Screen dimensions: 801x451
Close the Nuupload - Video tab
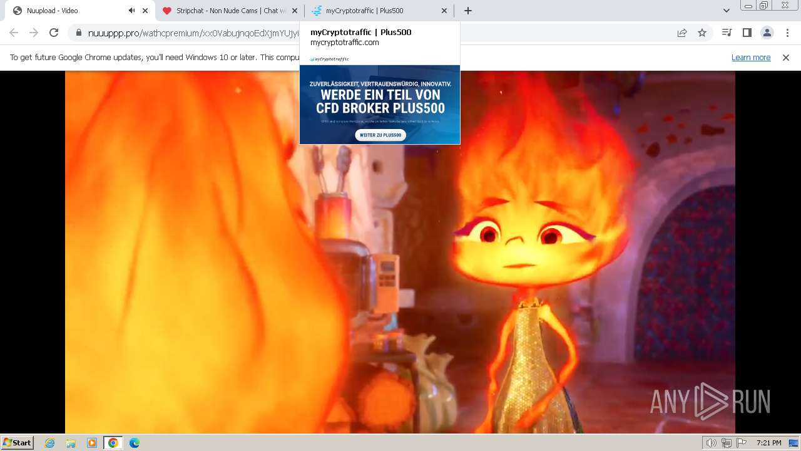pyautogui.click(x=145, y=11)
